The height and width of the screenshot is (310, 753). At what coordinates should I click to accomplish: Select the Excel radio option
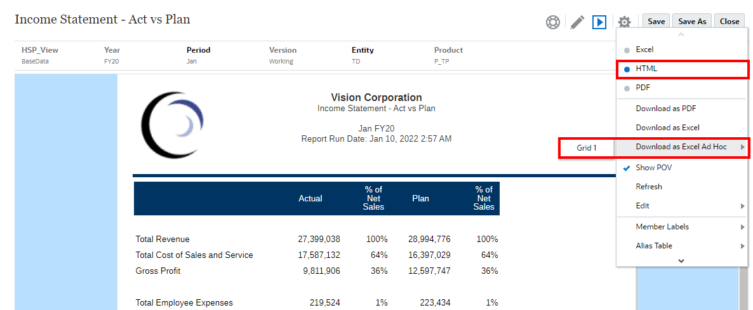tap(627, 50)
